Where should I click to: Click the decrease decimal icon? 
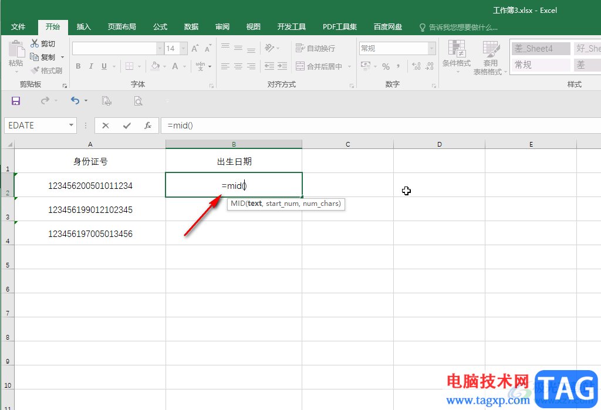click(429, 66)
